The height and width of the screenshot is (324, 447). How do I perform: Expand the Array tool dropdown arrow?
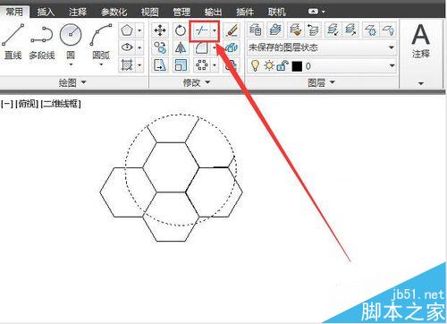point(215,64)
